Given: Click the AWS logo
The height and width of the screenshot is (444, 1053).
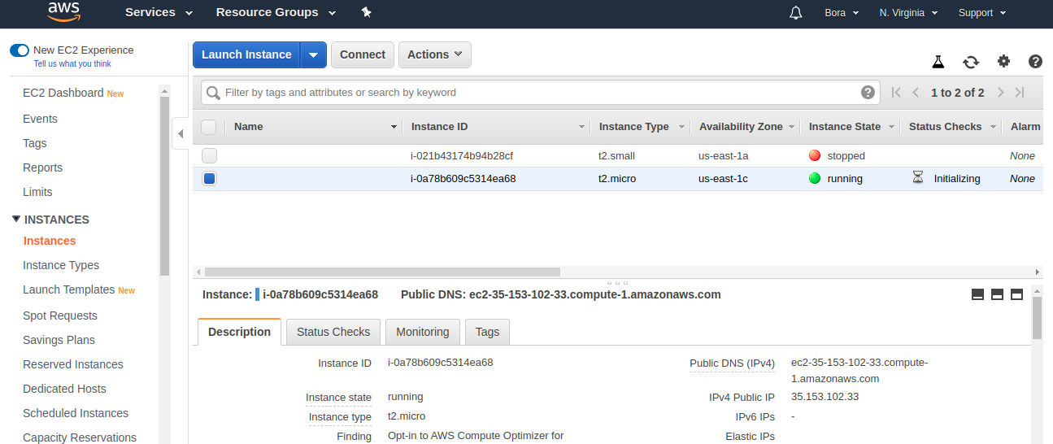Looking at the screenshot, I should [x=63, y=11].
